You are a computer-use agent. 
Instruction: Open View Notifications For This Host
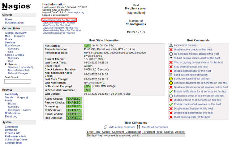tap(59, 33)
